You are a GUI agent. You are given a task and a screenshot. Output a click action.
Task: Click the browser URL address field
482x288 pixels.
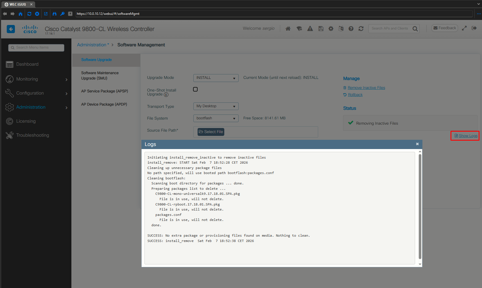click(274, 14)
